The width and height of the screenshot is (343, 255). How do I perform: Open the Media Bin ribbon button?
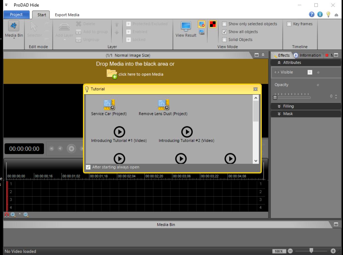click(x=14, y=30)
